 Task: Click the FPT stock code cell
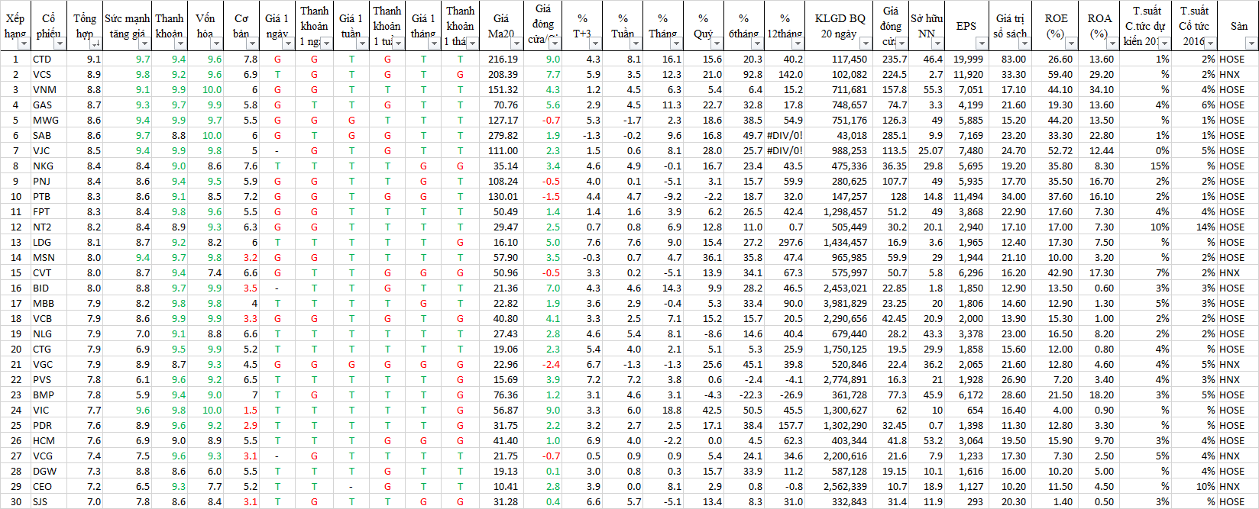point(50,211)
